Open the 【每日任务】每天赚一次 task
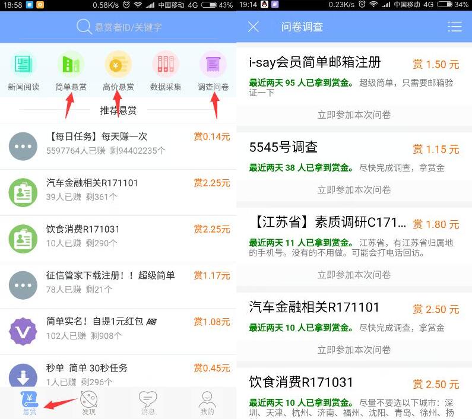 click(118, 143)
